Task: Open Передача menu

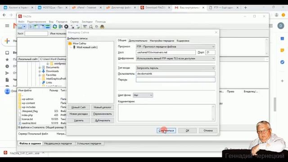Action: [x=62, y=22]
